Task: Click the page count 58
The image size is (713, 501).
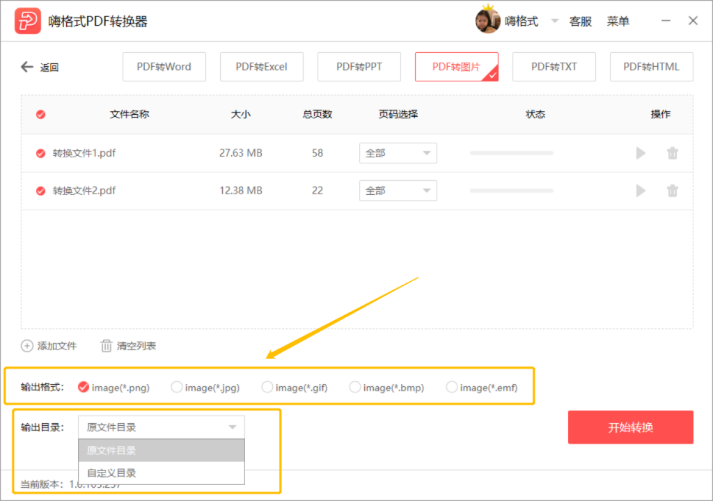Action: [x=318, y=153]
